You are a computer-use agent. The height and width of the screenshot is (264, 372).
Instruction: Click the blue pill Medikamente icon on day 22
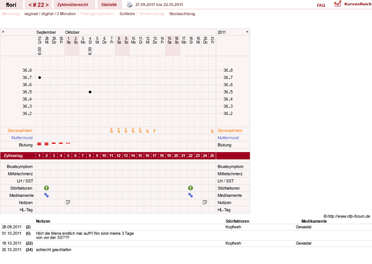pyautogui.click(x=190, y=195)
